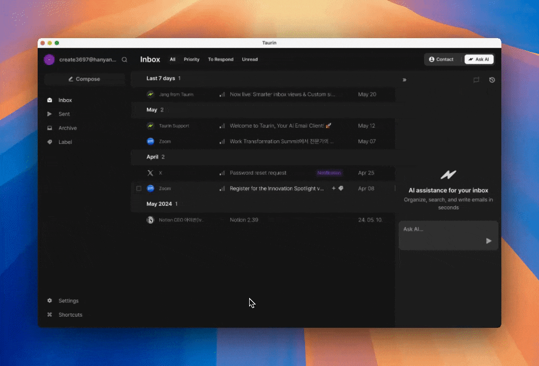Image resolution: width=539 pixels, height=366 pixels.
Task: Send the Ask AI message arrow
Action: coord(489,241)
